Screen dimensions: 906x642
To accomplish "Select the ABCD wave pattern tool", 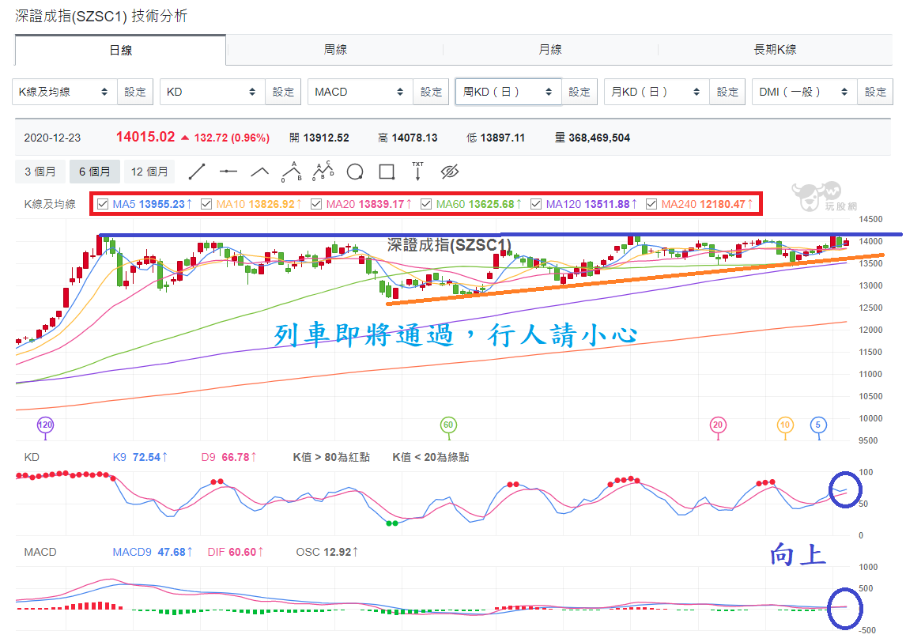I will point(323,172).
